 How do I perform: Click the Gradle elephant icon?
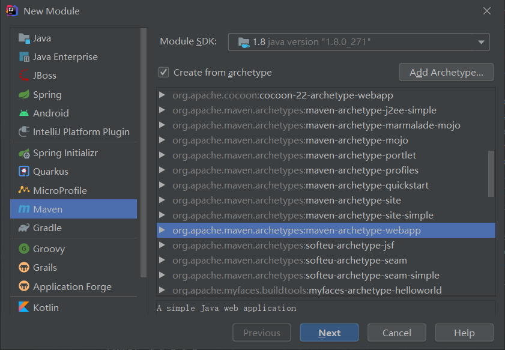point(24,228)
